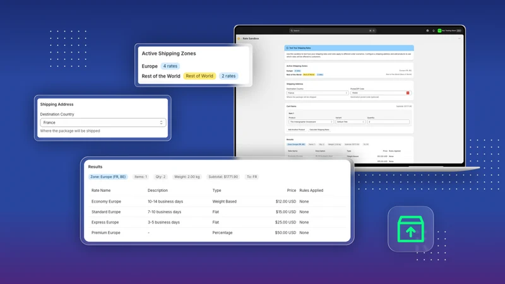Click Weight Based type cell in Results card

tap(224, 201)
